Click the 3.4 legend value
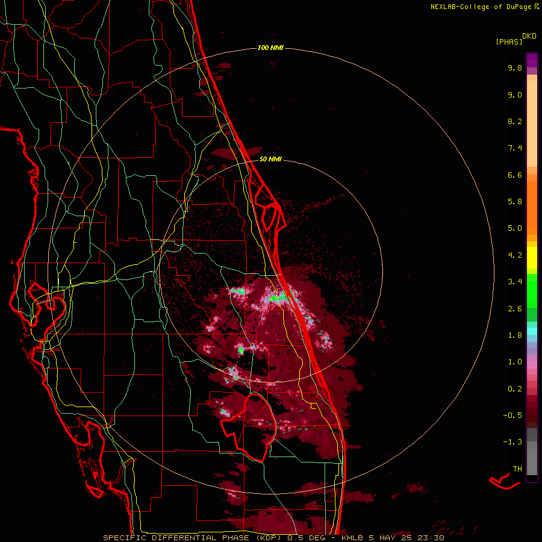The image size is (542, 542). click(x=515, y=282)
